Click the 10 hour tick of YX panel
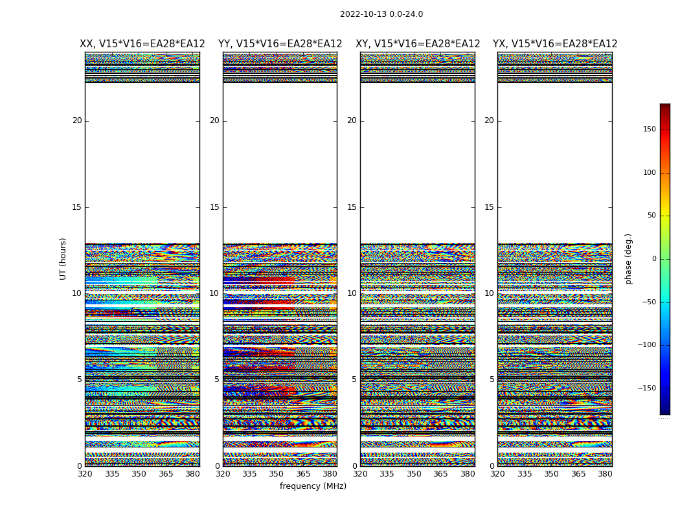Screen dimensions: 680x518 (489, 293)
